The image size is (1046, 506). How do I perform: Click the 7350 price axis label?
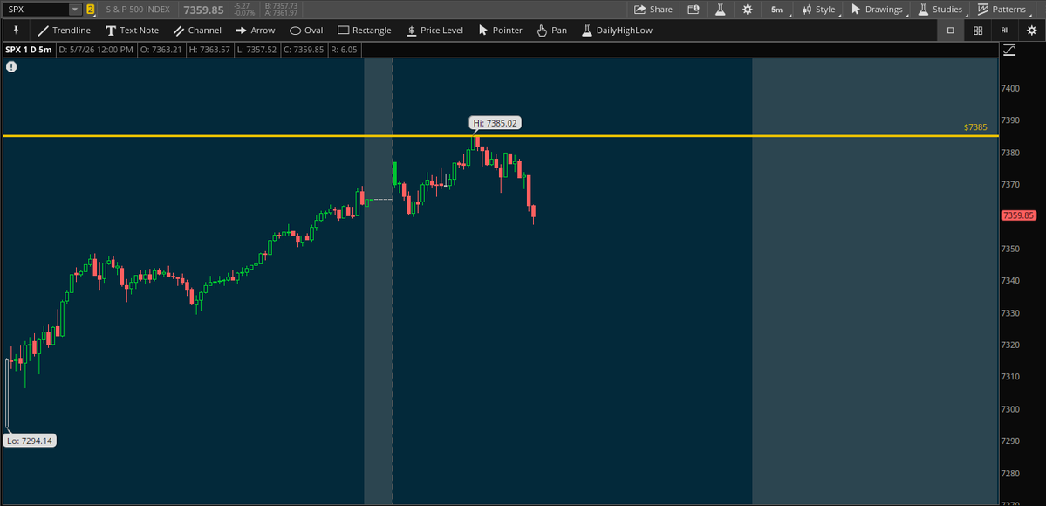(1010, 249)
